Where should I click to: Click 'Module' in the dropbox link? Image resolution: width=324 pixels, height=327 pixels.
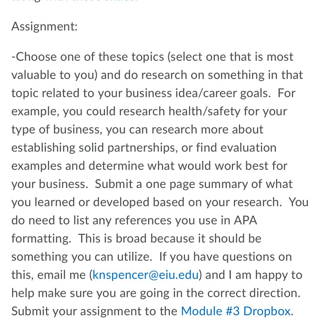[x=202, y=311]
